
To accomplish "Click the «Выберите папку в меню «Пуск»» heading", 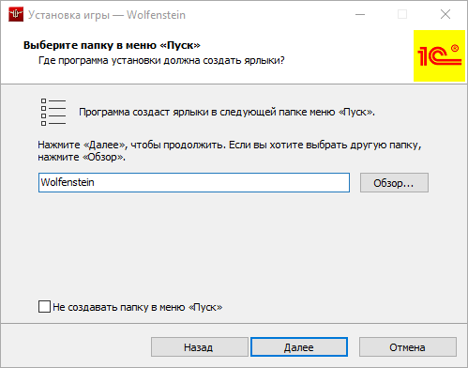I will pos(112,45).
